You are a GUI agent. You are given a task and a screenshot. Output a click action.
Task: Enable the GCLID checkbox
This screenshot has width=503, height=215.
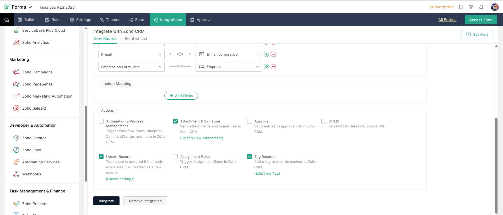(324, 121)
